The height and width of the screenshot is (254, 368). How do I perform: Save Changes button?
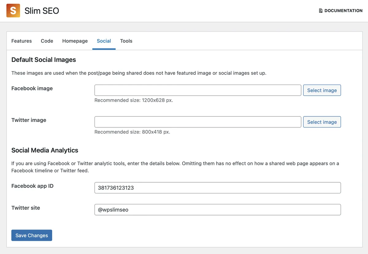32,235
